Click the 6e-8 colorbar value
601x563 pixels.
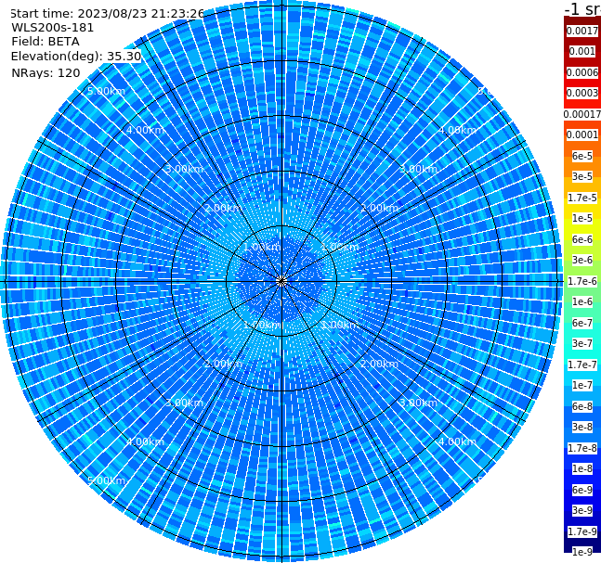[582, 406]
